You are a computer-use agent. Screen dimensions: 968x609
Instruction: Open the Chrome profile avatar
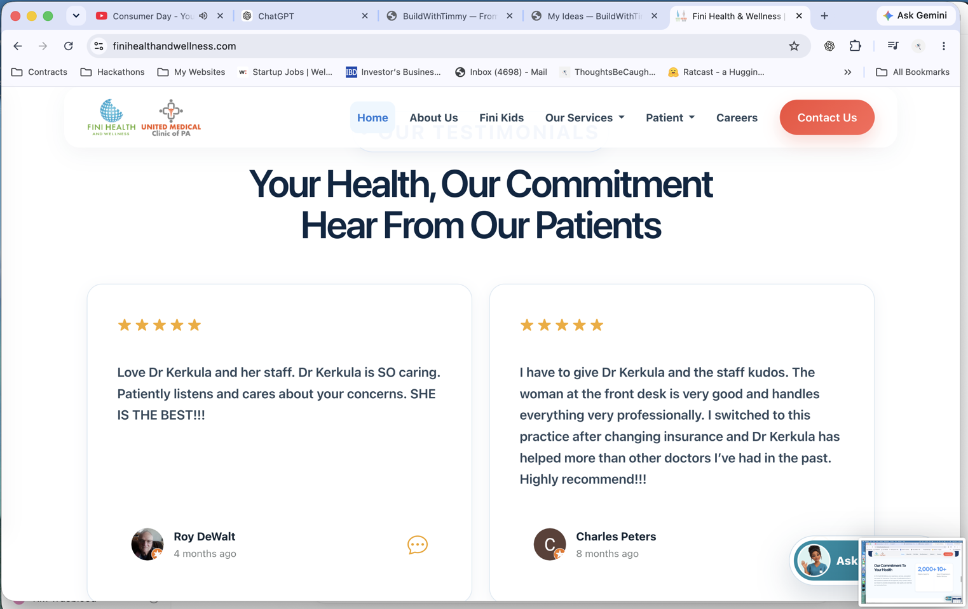pyautogui.click(x=918, y=46)
